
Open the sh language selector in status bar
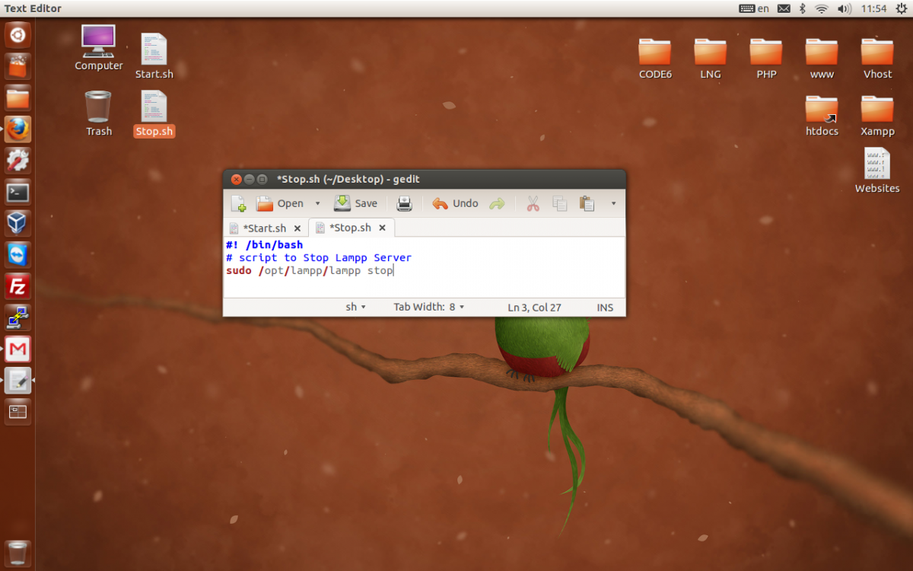355,307
